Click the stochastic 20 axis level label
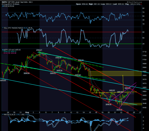149x131 pixels. (x=143, y=44)
